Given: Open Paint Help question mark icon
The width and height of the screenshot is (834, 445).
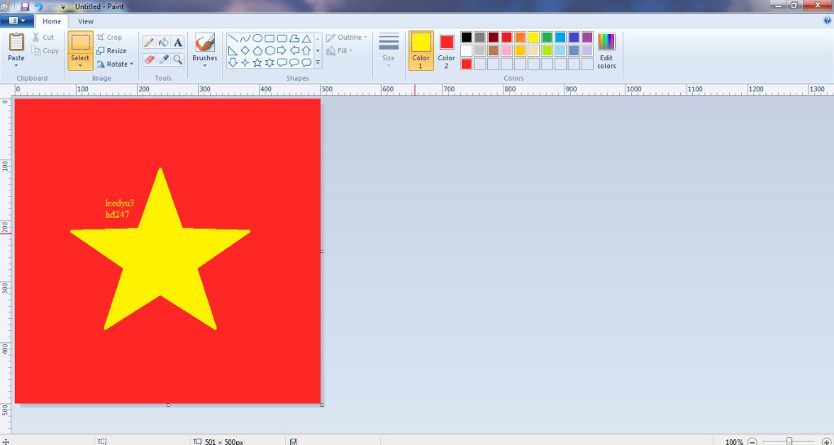Looking at the screenshot, I should pyautogui.click(x=827, y=21).
